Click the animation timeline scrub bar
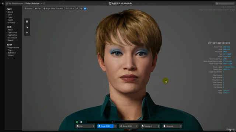Image resolution: width=236 pixels, height=132 pixels. pos(135,122)
